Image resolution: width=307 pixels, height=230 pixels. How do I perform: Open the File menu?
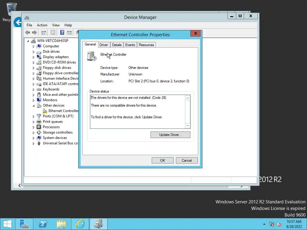tap(29, 25)
